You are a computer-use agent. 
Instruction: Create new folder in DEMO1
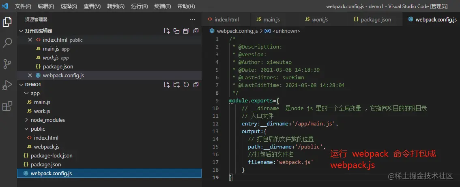tap(176, 85)
